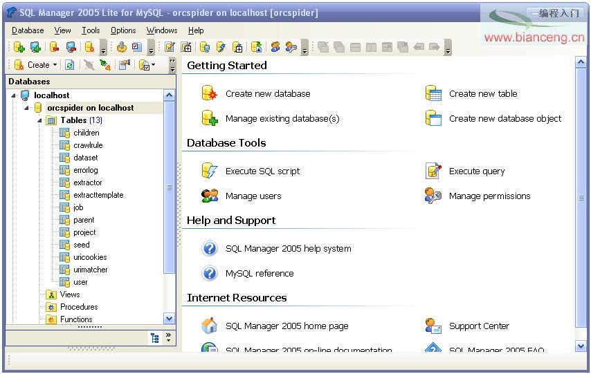The height and width of the screenshot is (374, 591).
Task: Open the database checkmark icon dropdown arrow
Action: pyautogui.click(x=153, y=65)
